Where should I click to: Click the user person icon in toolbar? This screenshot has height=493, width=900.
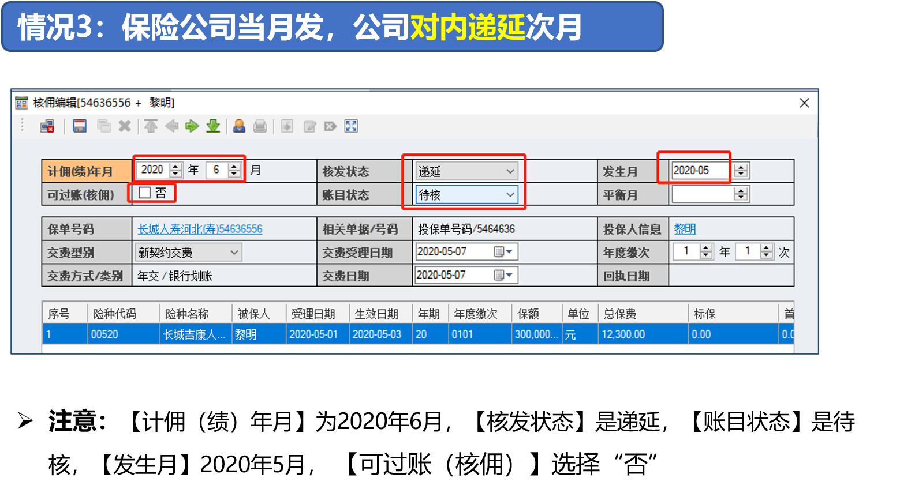tap(239, 126)
